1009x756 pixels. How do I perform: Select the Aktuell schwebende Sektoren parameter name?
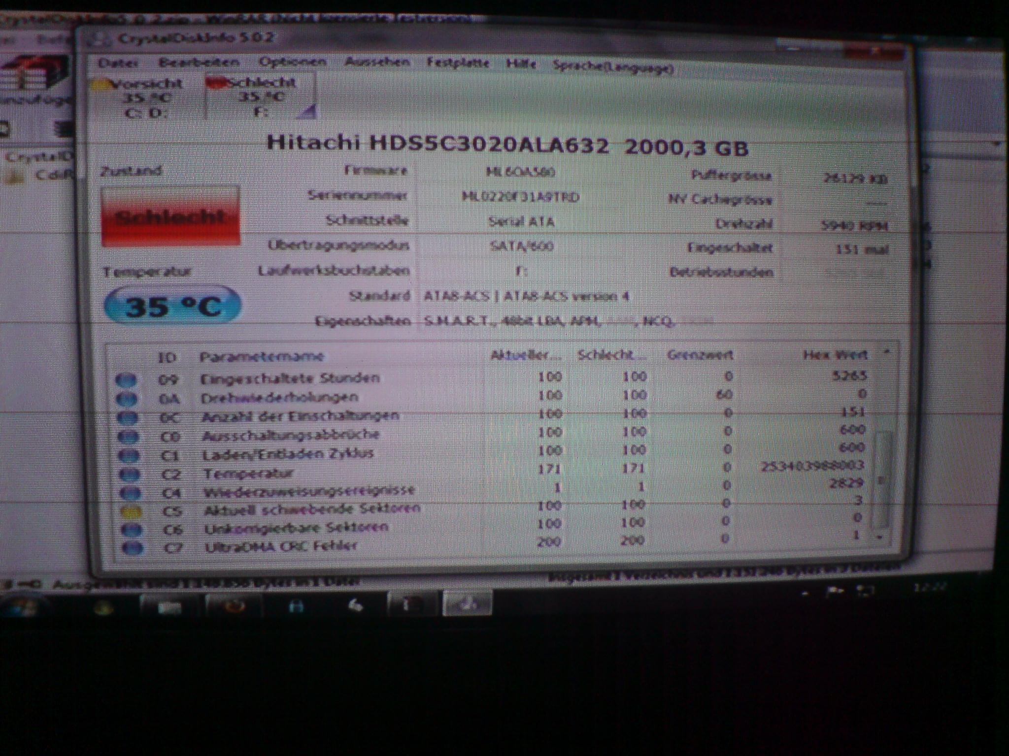pos(312,509)
